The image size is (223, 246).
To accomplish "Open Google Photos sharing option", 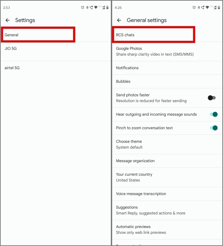I will (x=167, y=51).
